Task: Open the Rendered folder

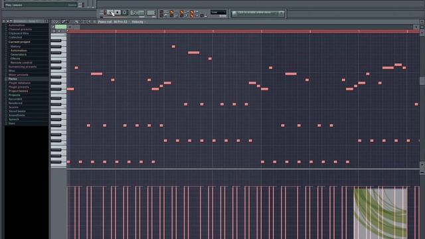Action: [15, 104]
